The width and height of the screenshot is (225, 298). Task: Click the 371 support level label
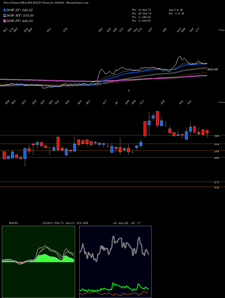[x=216, y=183]
